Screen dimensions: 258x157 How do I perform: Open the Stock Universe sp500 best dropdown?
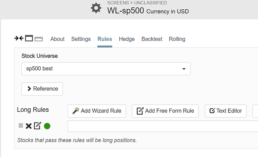click(x=106, y=69)
